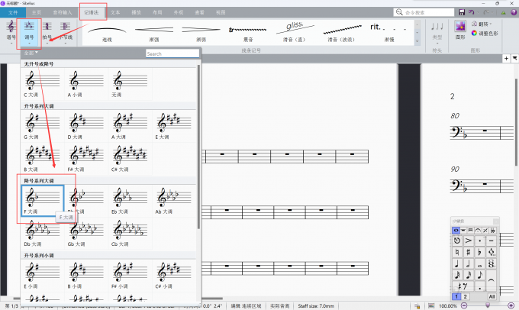Image resolution: width=519 pixels, height=310 pixels.
Task: Open the Clef (谱号) dropdown in ribbon
Action: tap(11, 31)
